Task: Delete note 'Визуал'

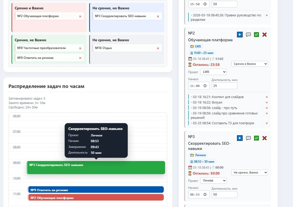Action: [267, 102]
